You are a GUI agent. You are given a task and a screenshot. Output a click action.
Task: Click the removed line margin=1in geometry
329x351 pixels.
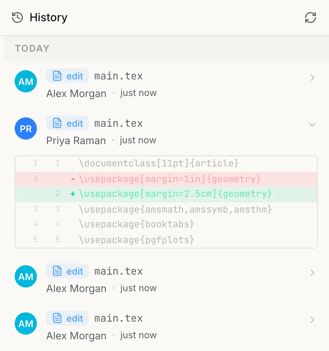point(166,179)
